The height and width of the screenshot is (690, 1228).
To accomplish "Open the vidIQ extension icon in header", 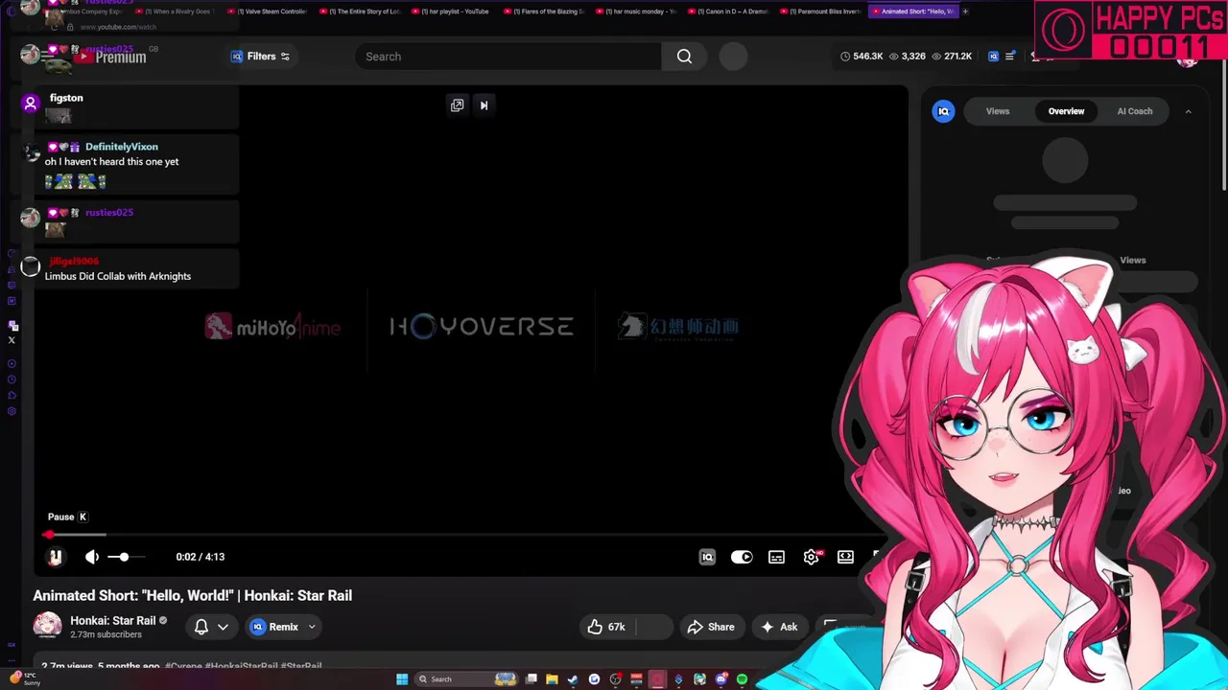I will pos(993,57).
